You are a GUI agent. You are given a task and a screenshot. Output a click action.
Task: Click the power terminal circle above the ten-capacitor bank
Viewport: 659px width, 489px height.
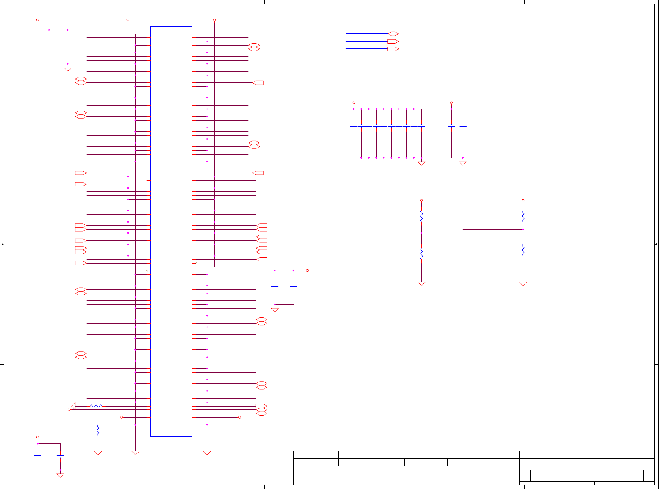(354, 103)
